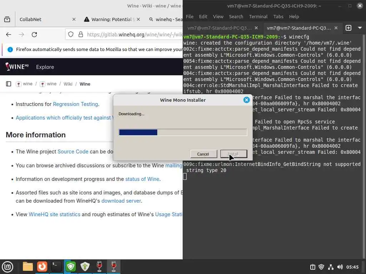The height and width of the screenshot is (274, 366).
Task: Click the shield tracking protection icon
Action: click(71, 35)
